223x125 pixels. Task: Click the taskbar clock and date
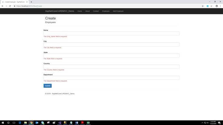pos(213,123)
